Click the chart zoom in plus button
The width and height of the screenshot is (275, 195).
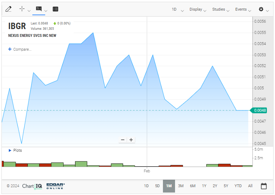point(131,140)
